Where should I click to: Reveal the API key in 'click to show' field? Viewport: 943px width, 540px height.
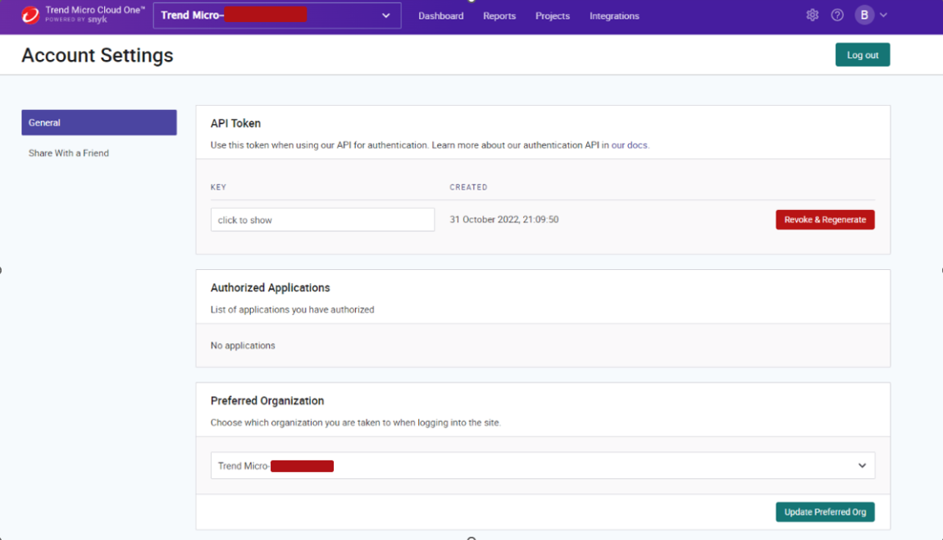coord(322,220)
